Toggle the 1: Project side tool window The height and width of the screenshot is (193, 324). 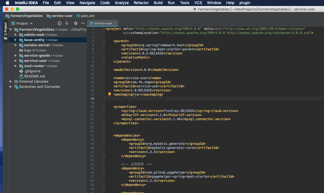[x=5, y=29]
